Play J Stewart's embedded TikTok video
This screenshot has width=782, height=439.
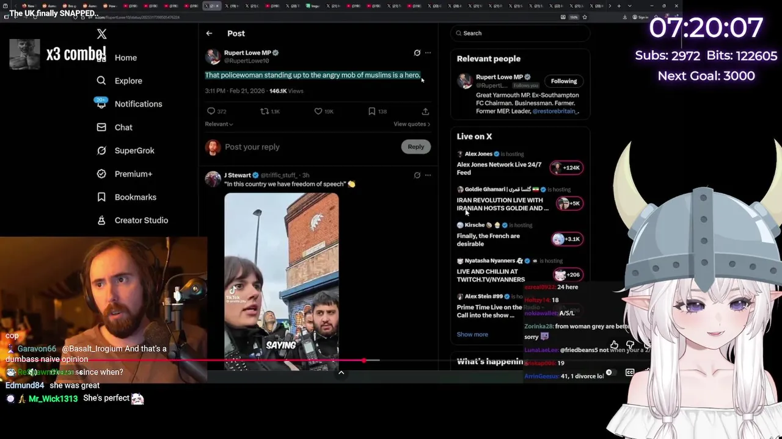(282, 282)
